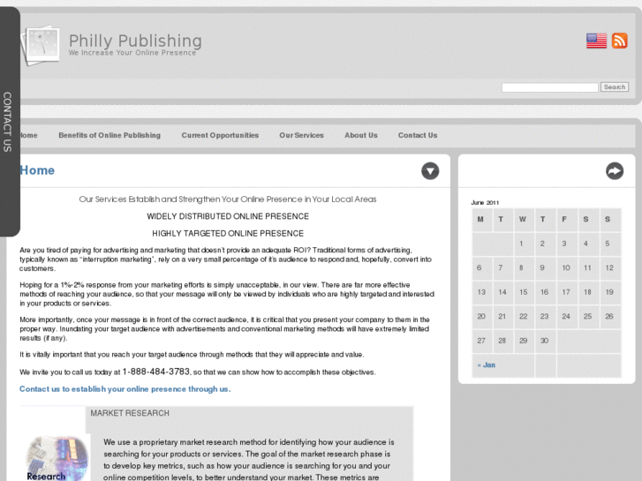Click WIDELY DISTRIBUTED ONLINE PRESENCE text
642x481 pixels.
pyautogui.click(x=228, y=216)
